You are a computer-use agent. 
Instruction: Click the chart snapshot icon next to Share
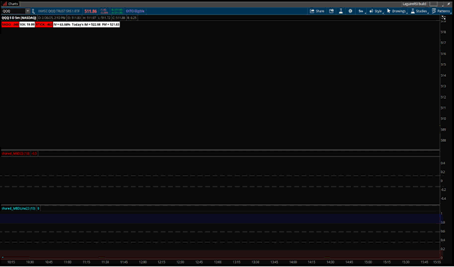[x=332, y=11]
